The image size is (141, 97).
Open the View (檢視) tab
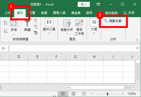pos(44,13)
